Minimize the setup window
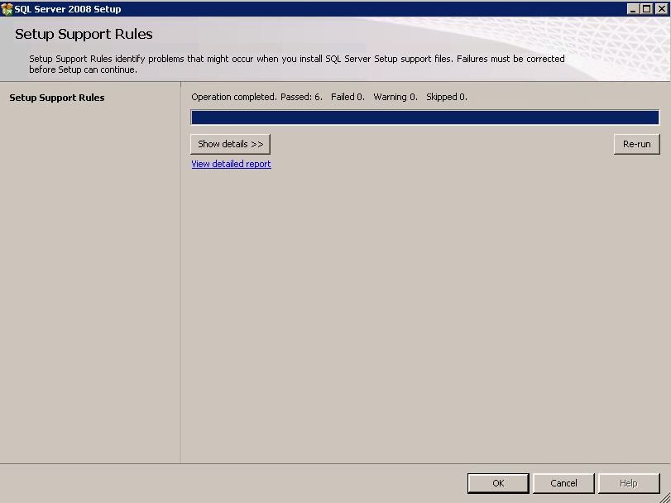The width and height of the screenshot is (671, 503). point(632,9)
